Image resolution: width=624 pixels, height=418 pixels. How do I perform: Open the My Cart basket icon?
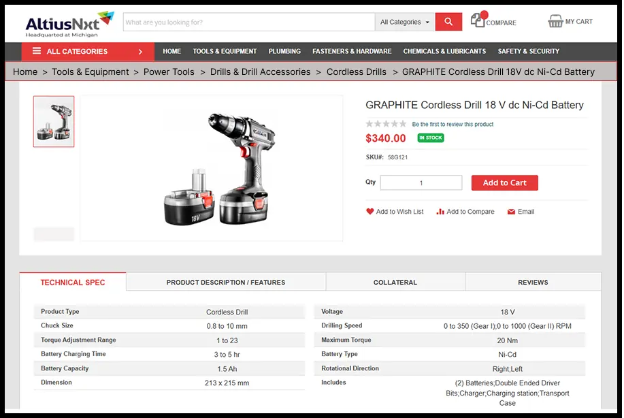[556, 20]
